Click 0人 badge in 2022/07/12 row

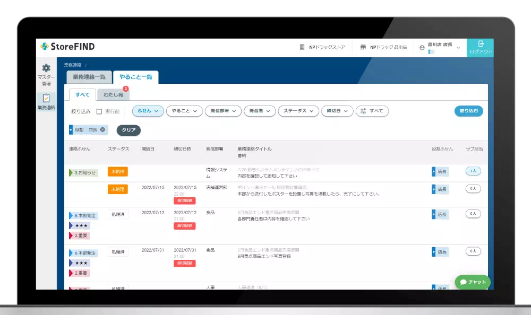(473, 214)
